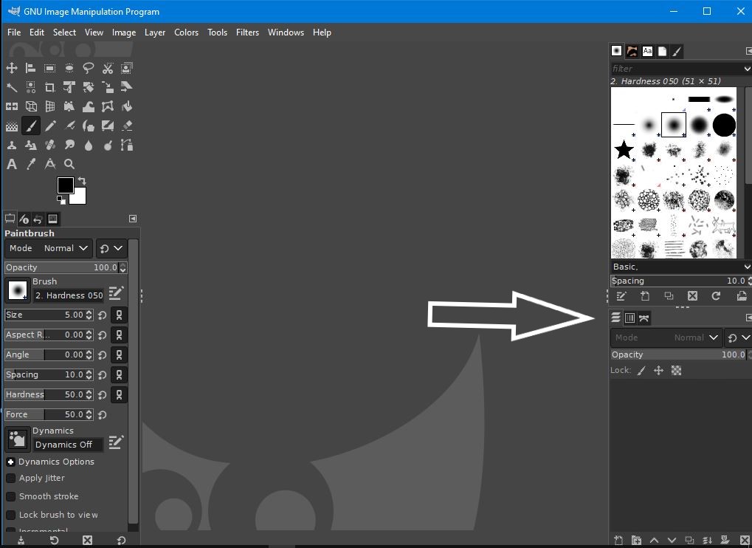Select the Ellipse Select tool

(69, 68)
